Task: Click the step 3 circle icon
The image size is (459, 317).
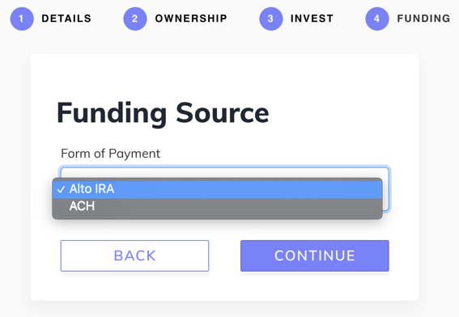Action: [271, 19]
